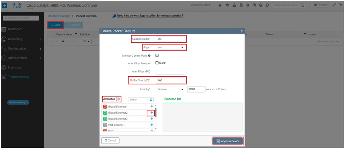Click the duration seconds field showing 3600
Image resolution: width=344 pixels, height=148 pixels.
[196, 89]
